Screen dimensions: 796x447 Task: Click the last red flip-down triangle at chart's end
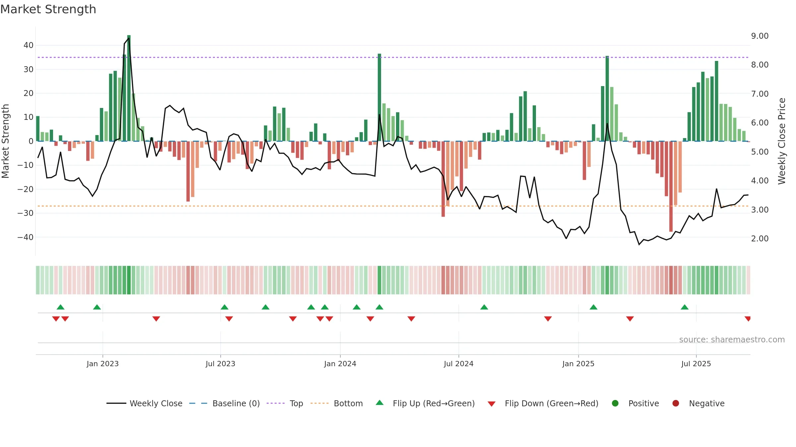[748, 319]
